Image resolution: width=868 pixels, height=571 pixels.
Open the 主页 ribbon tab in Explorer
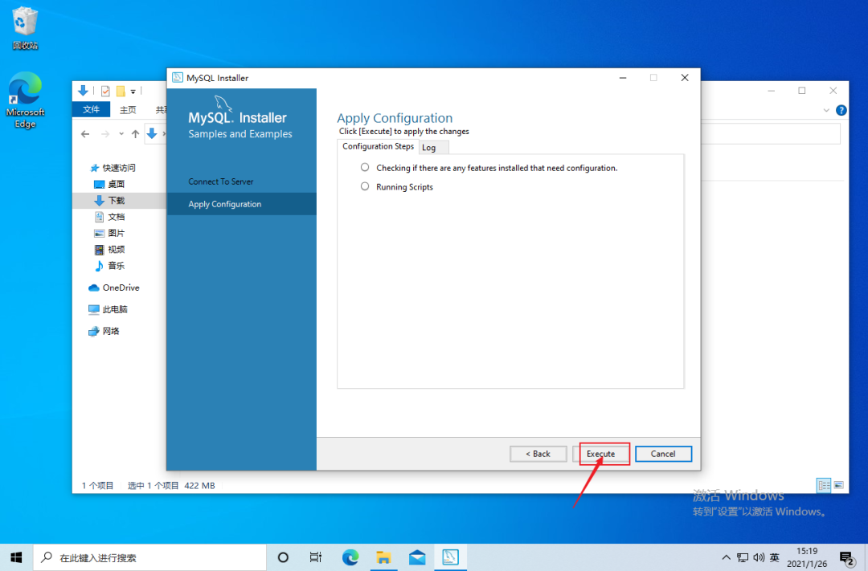[x=128, y=109]
